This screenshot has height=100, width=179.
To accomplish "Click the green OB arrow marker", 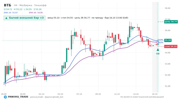I will point(158,50).
